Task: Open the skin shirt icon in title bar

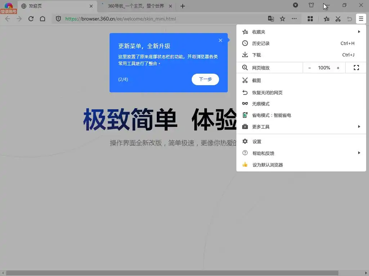Action: [x=311, y=5]
